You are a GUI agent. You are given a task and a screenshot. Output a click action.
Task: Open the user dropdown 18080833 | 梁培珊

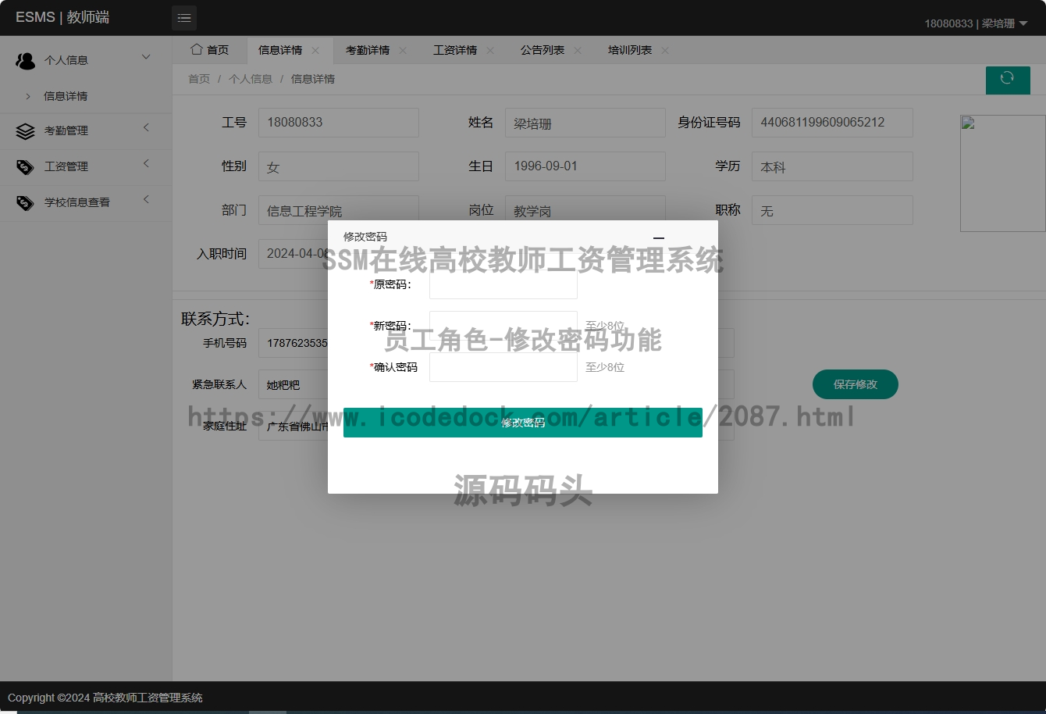(976, 23)
